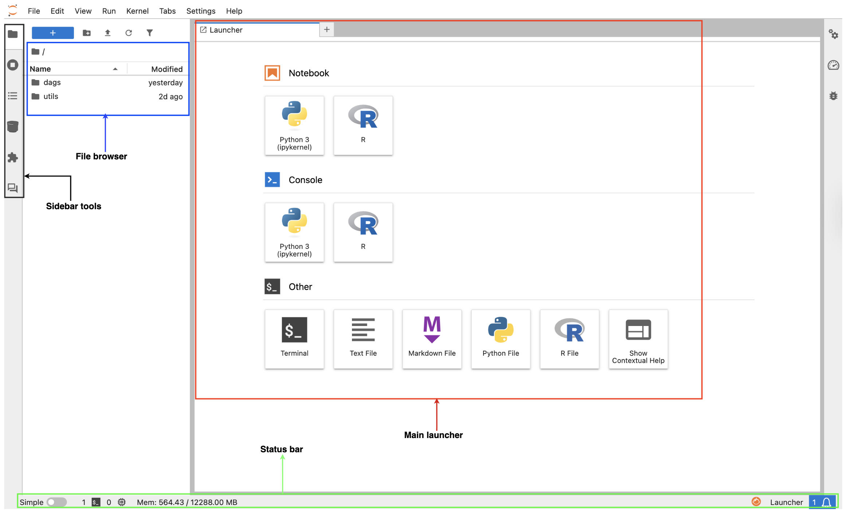Open the file browser sidebar panel

(13, 35)
